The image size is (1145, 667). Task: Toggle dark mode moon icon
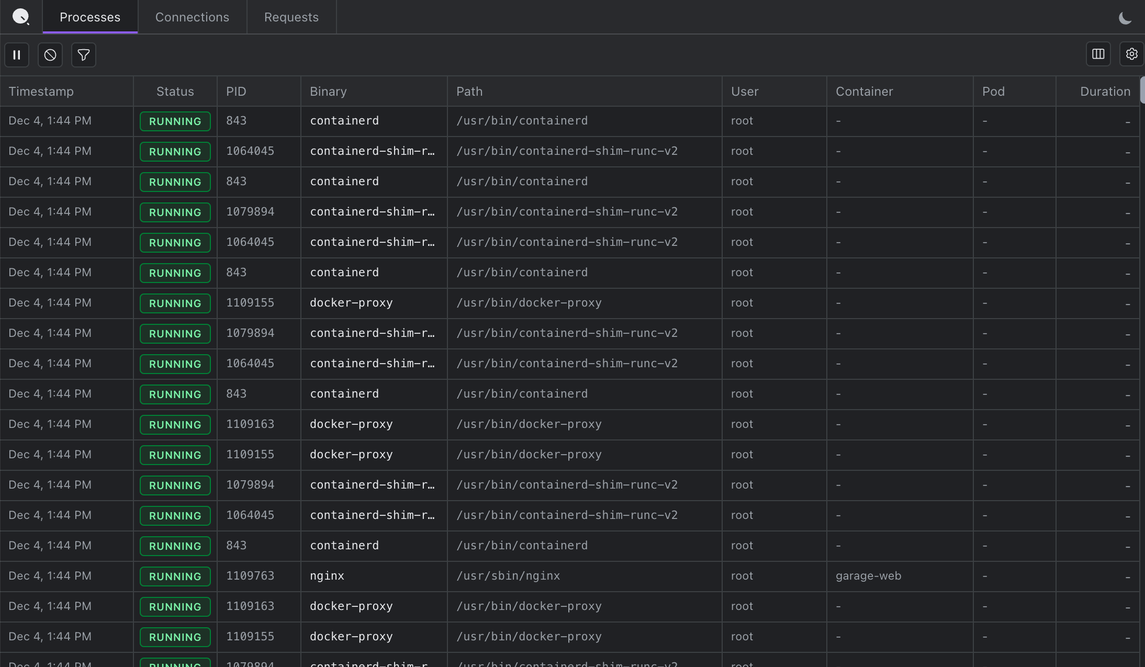1125,18
